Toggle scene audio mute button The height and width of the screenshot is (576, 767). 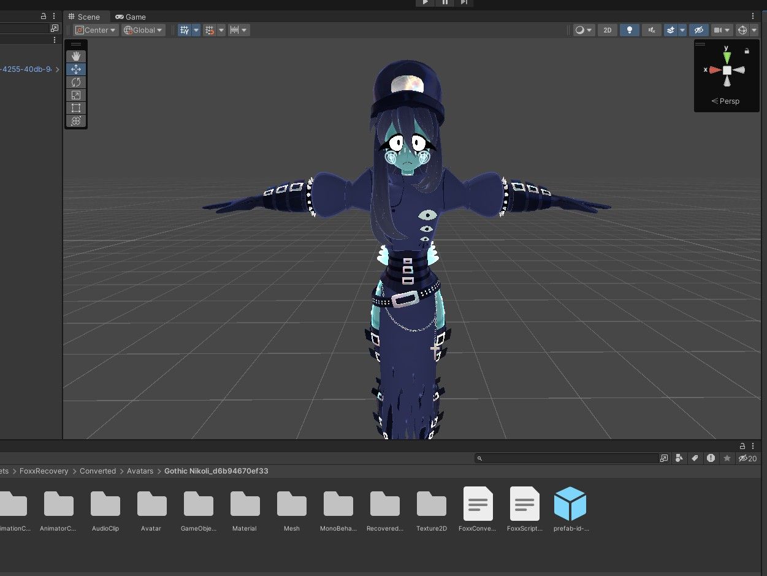[651, 30]
